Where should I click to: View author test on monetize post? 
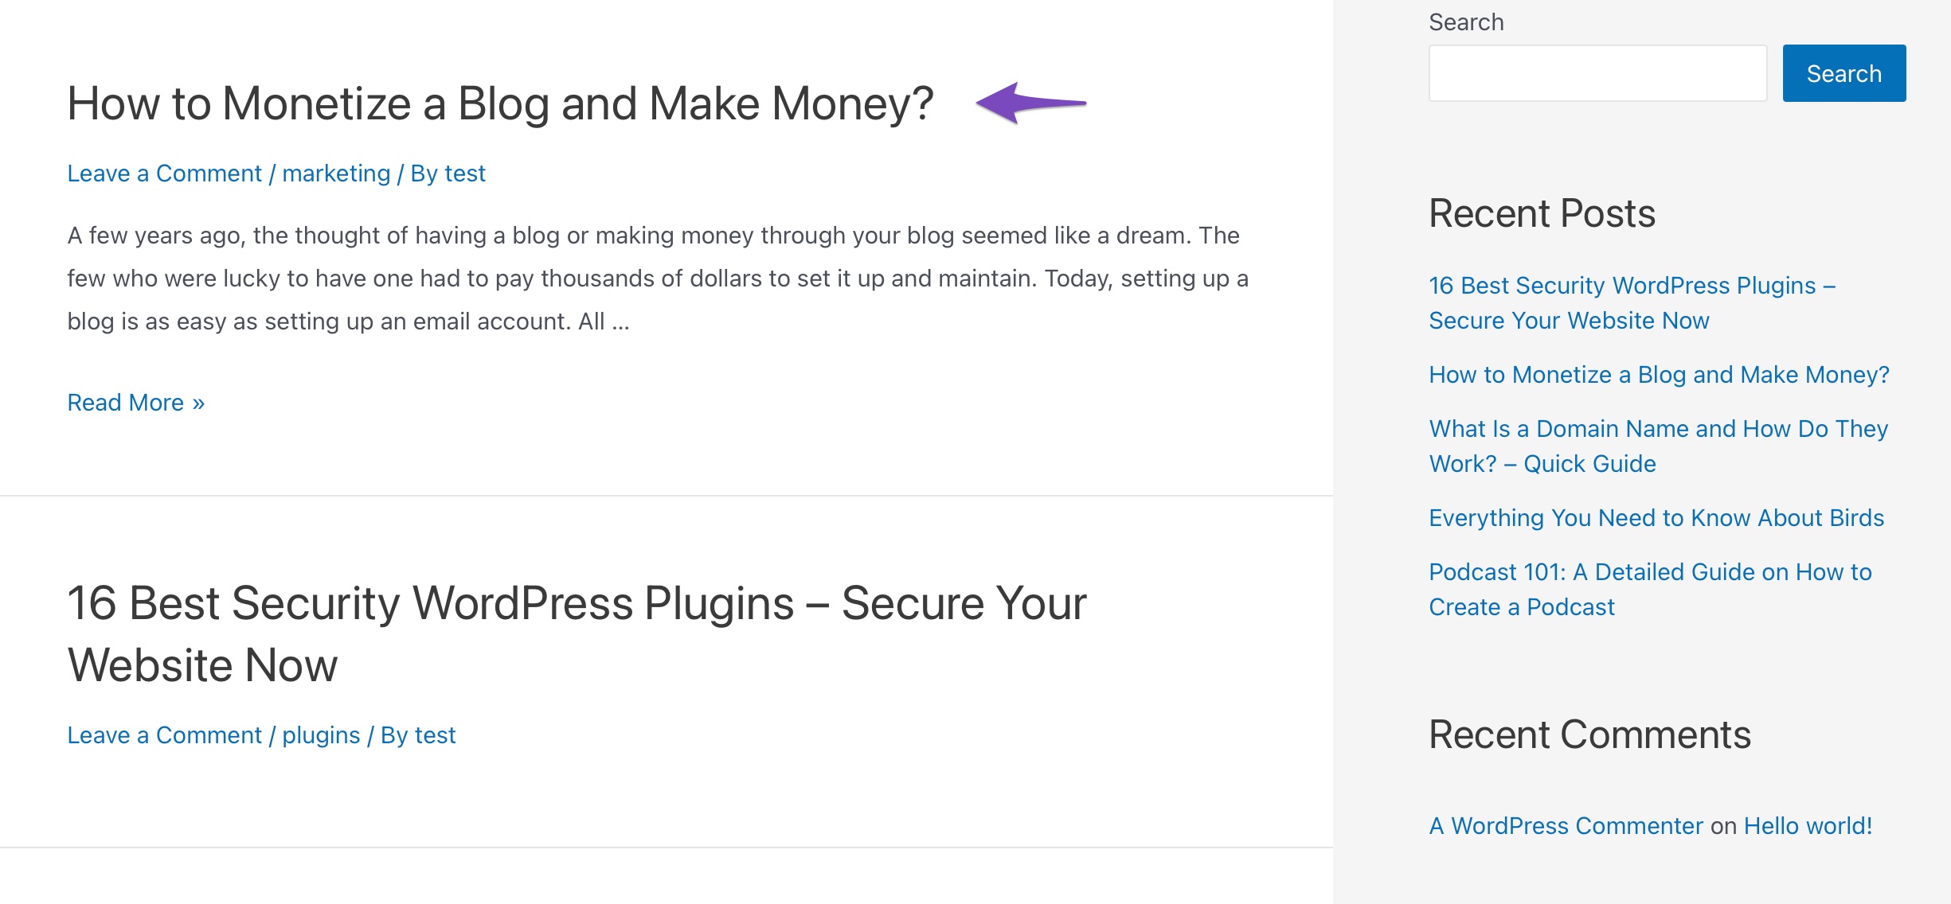coord(465,173)
